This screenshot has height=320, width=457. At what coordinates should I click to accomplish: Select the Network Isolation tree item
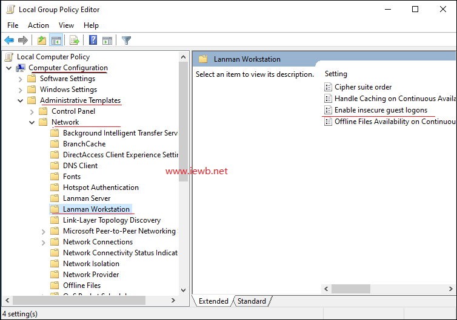pos(91,264)
